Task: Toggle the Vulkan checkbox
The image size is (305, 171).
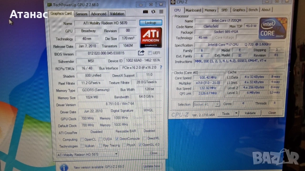Action: coord(82,146)
